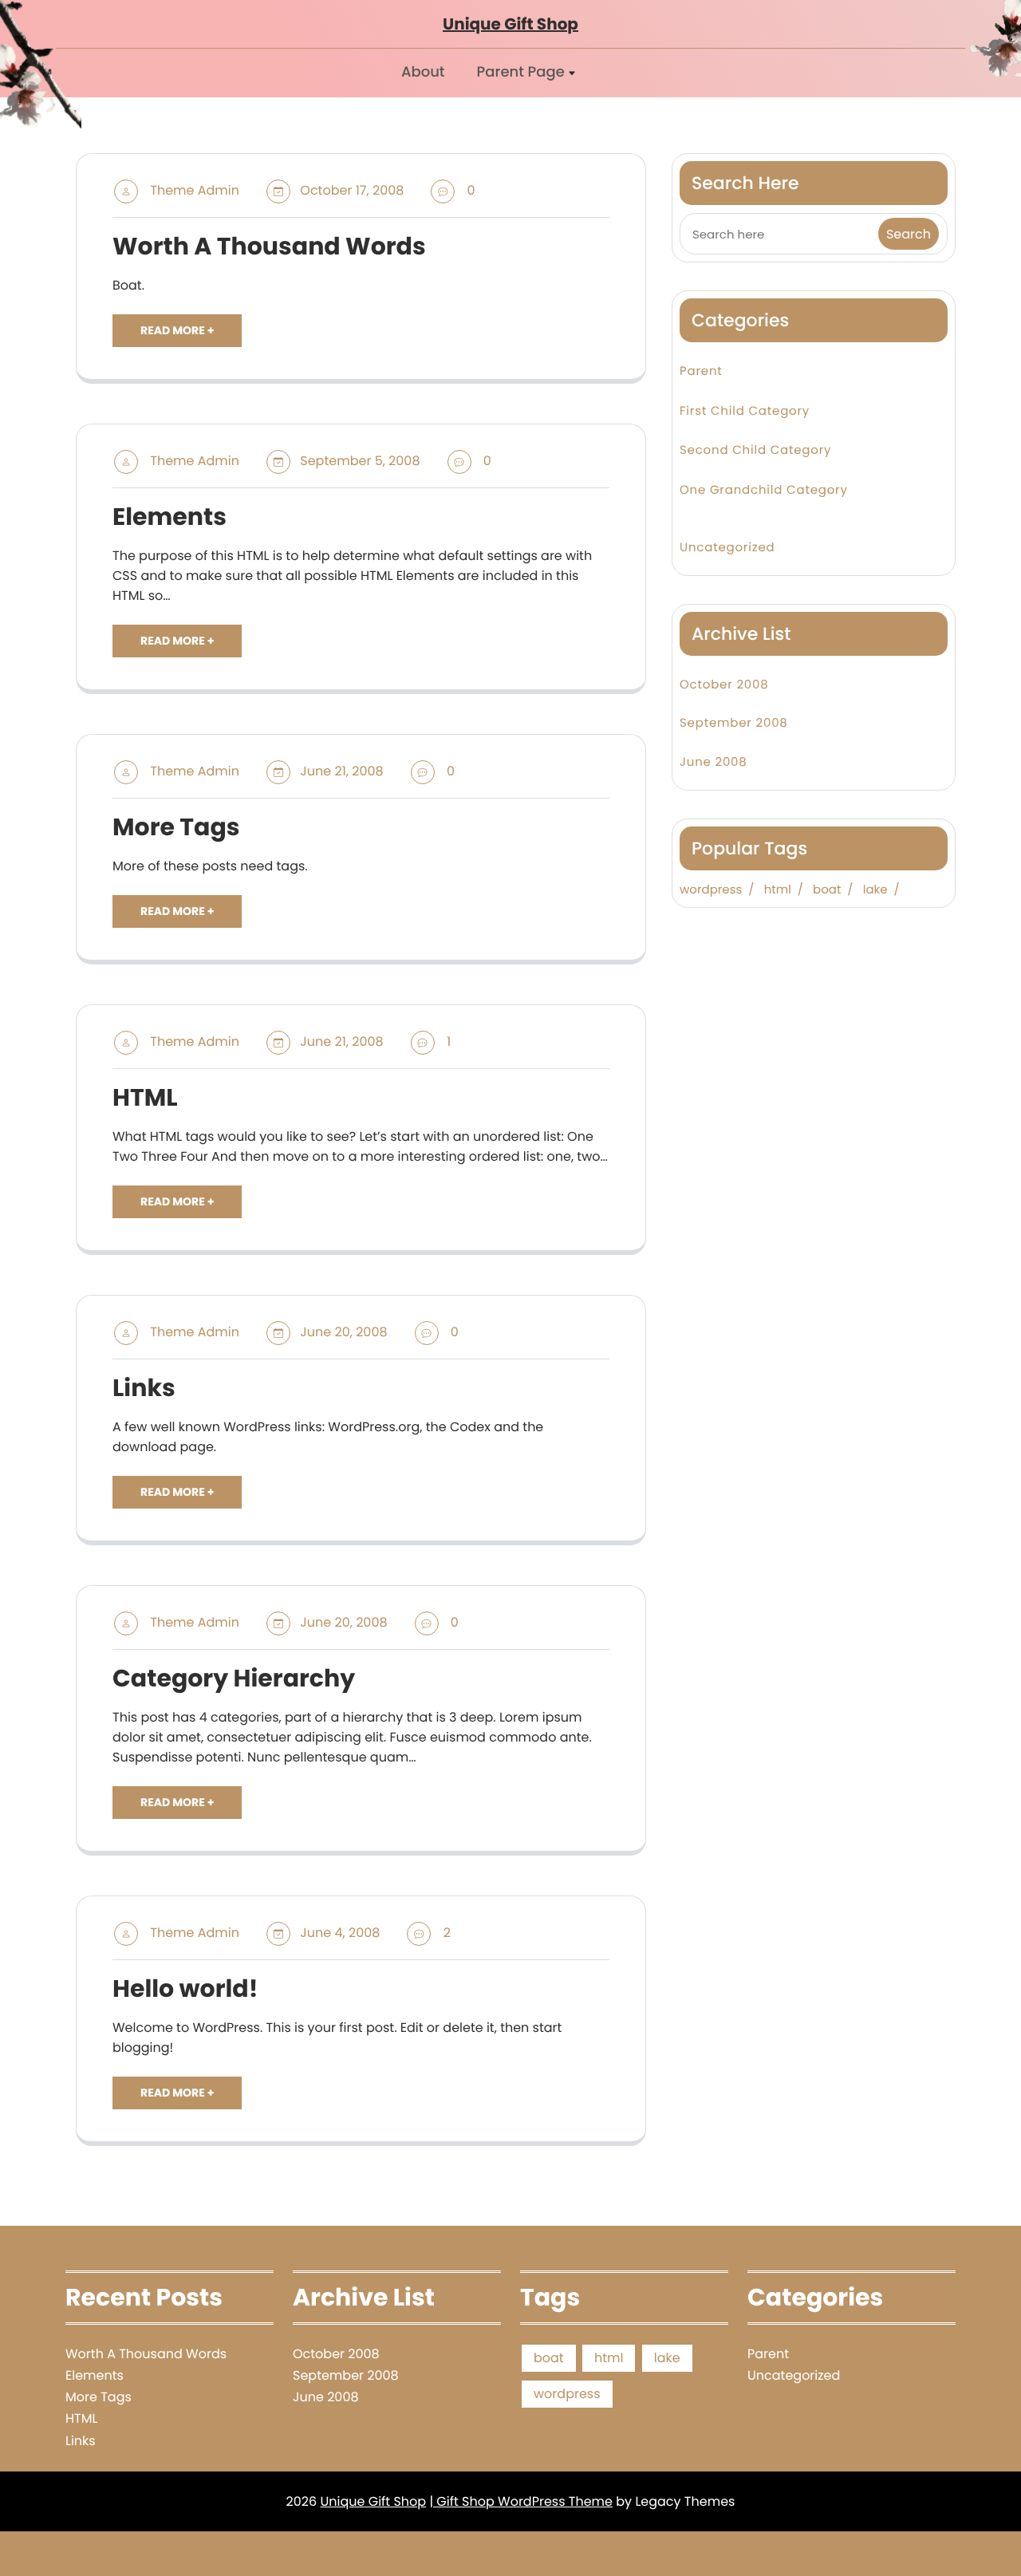Open the One Grandchild Category link
This screenshot has height=2576, width=1021.
[x=763, y=490]
